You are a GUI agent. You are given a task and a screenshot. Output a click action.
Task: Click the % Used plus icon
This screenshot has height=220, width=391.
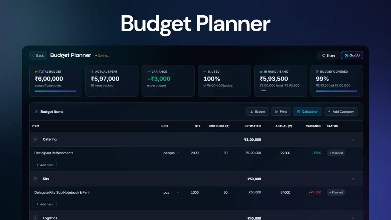click(x=205, y=72)
